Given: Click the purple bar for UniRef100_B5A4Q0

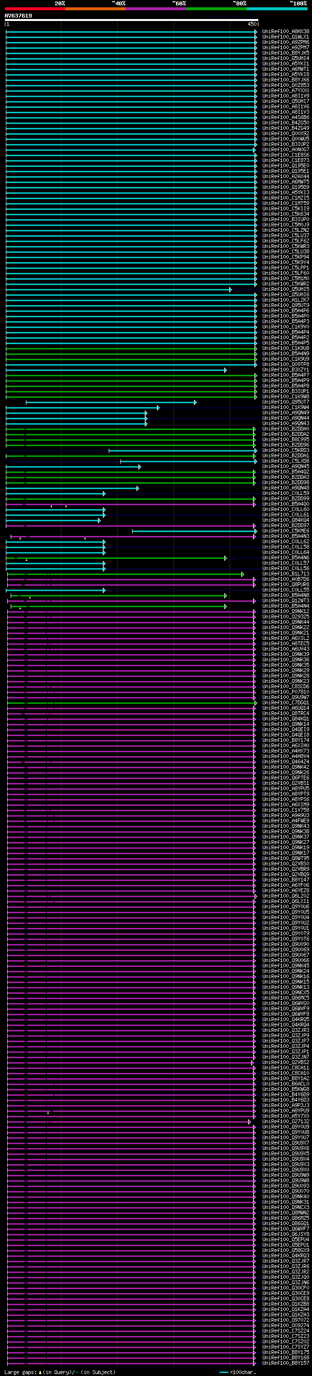Looking at the screenshot, I should coord(131,504).
